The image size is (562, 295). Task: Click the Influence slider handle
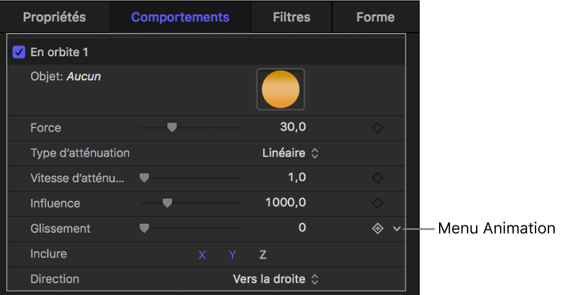(167, 203)
